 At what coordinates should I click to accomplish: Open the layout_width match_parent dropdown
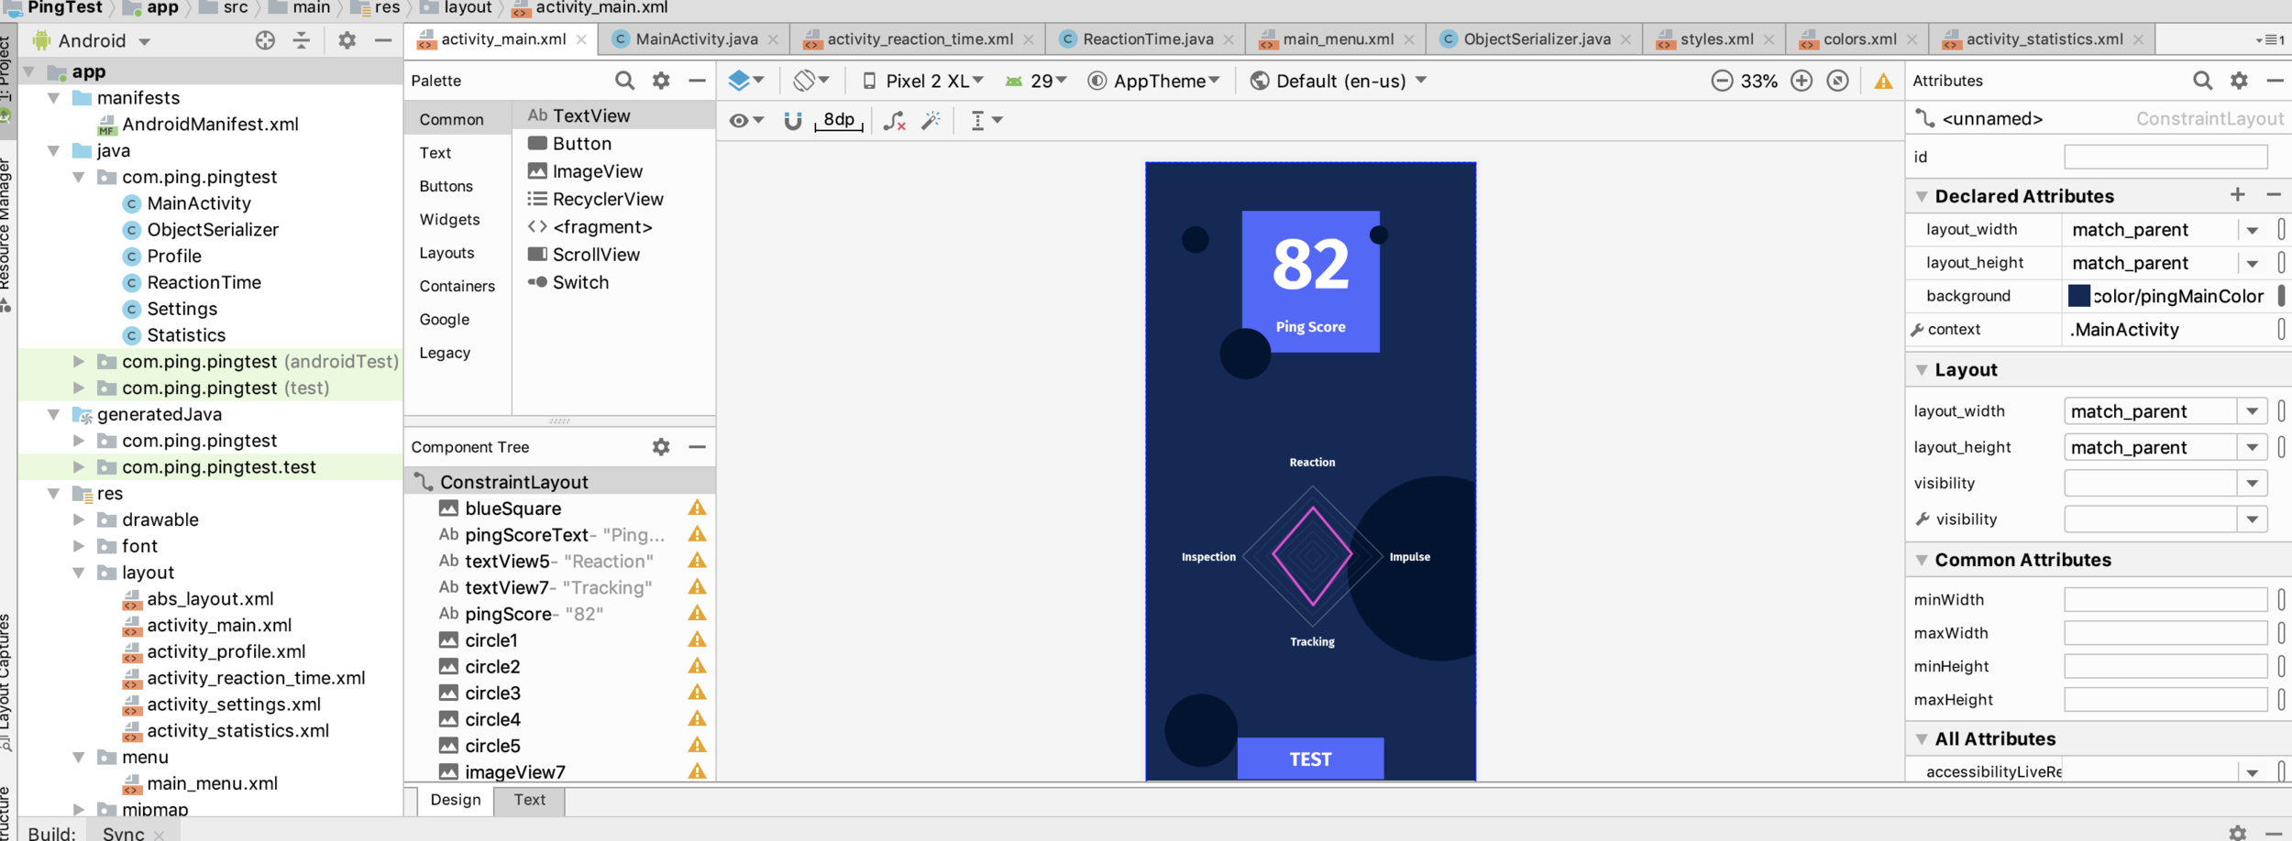(x=2254, y=229)
